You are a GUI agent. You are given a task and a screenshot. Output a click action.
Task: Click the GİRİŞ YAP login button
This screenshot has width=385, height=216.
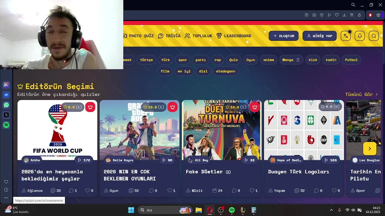tap(319, 36)
